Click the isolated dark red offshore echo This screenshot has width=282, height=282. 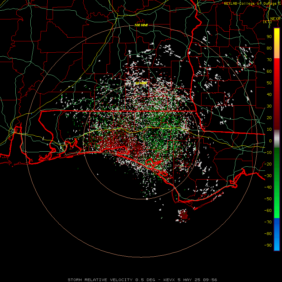[184, 215]
